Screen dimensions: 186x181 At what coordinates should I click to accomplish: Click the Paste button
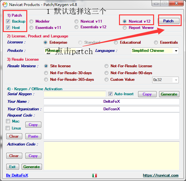coord(33,136)
